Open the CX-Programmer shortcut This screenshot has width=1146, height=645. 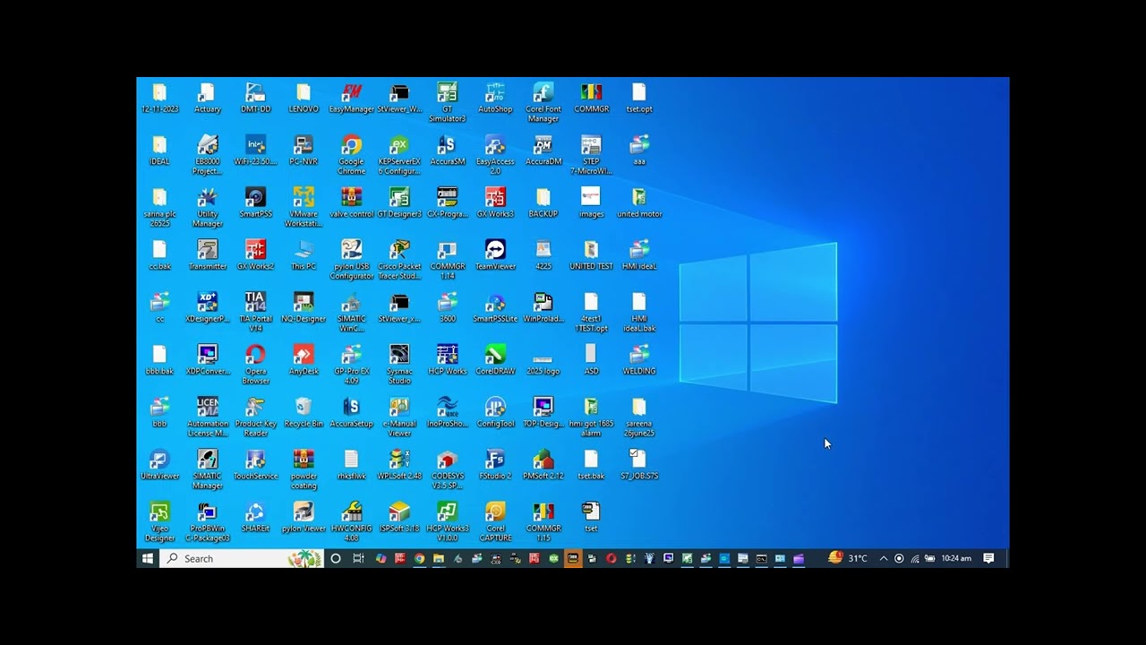pos(447,202)
